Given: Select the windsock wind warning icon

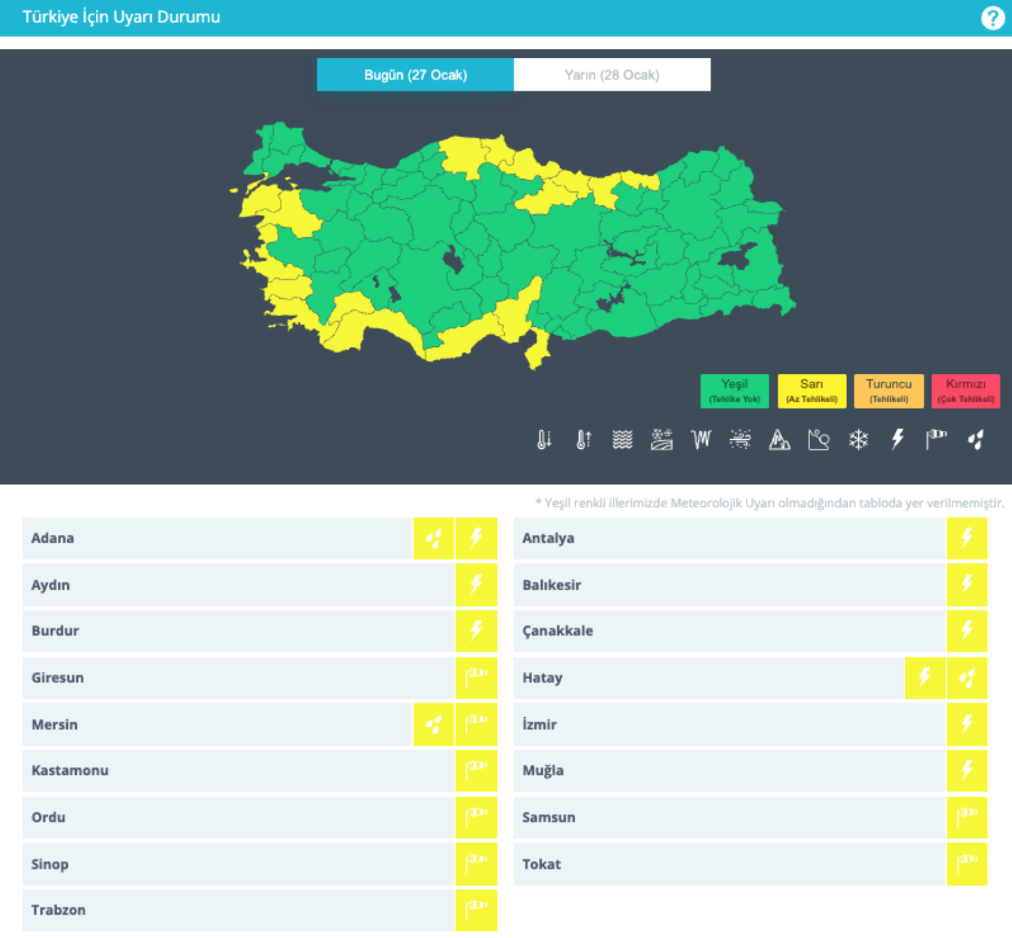Looking at the screenshot, I should pos(936,439).
